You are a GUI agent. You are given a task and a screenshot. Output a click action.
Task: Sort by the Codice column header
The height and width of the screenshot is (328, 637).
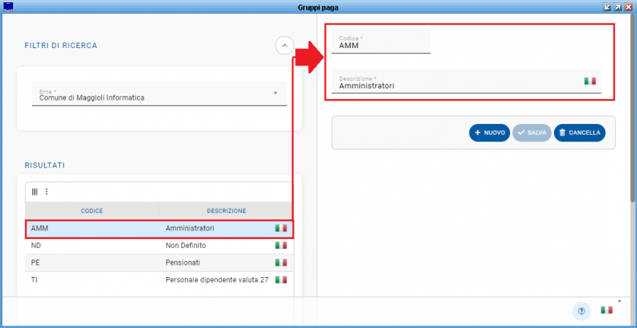(92, 211)
